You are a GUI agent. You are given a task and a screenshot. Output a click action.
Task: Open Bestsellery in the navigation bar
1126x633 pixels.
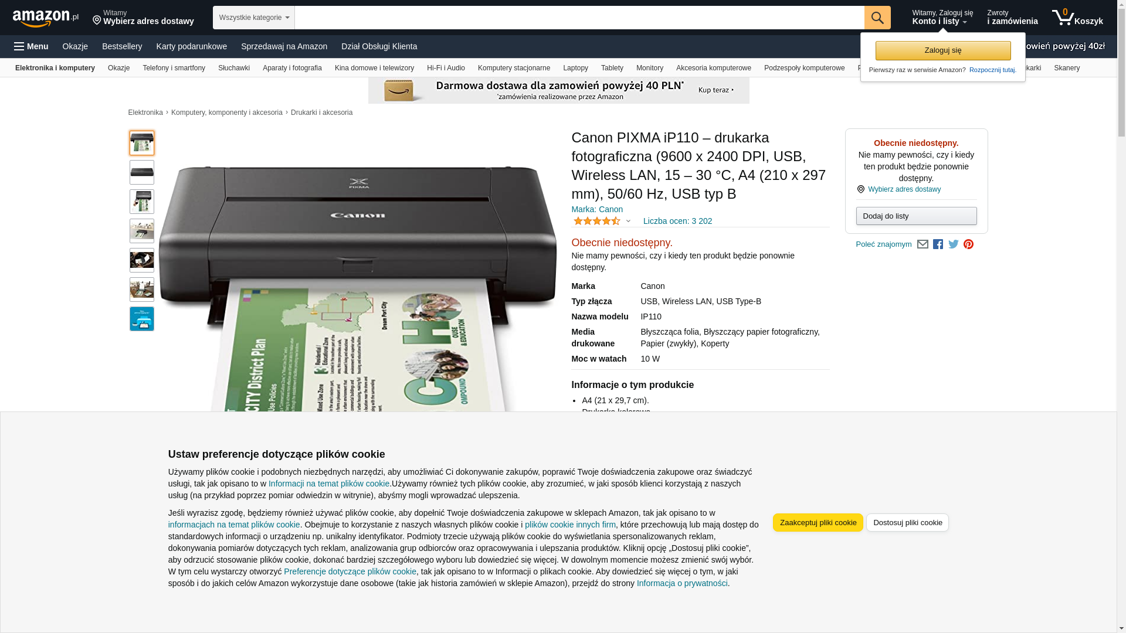[x=122, y=46]
